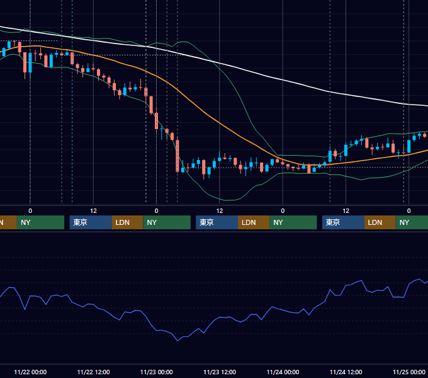Click the NY session block starting 11/25 00:00
428x378 pixels.
[412, 222]
